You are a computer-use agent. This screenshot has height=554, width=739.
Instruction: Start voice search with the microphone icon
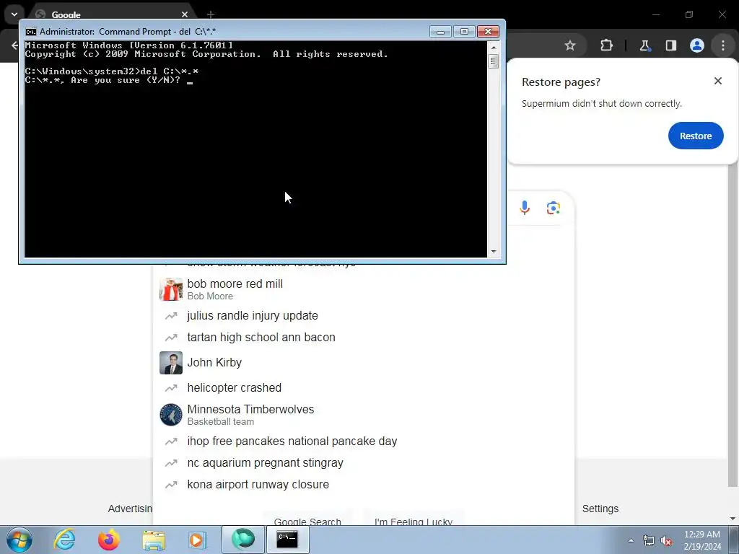[x=525, y=208]
